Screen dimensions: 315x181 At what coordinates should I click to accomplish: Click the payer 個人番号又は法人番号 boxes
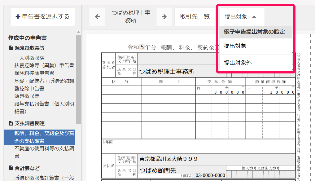pyautogui.click(x=260, y=174)
